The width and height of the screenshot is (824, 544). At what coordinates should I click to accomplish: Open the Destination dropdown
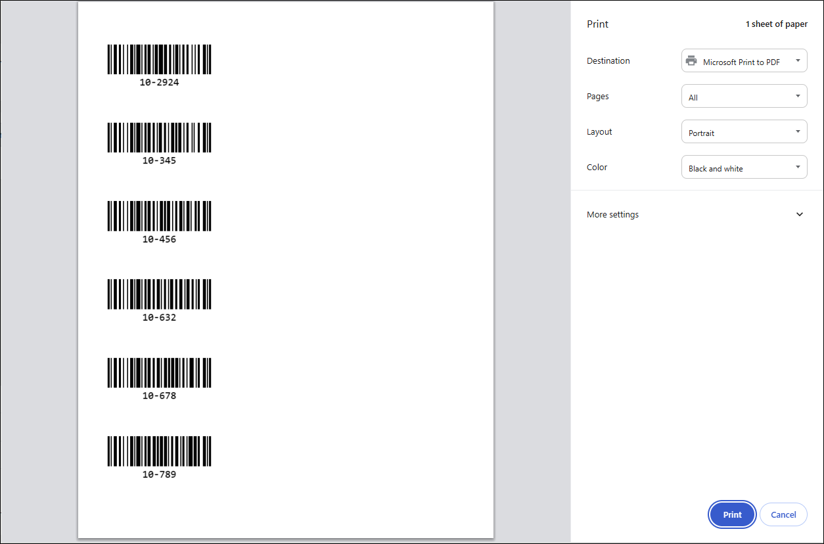click(x=744, y=61)
